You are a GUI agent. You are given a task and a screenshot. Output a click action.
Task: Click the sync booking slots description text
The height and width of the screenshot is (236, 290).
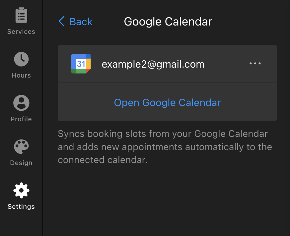[165, 147]
